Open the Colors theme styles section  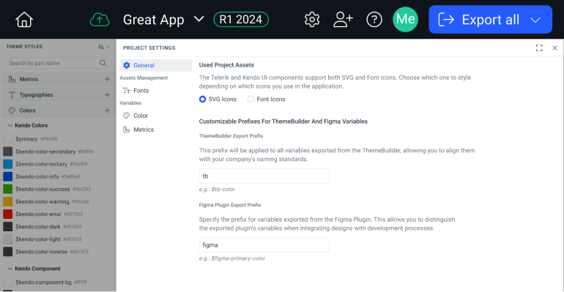pyautogui.click(x=58, y=111)
